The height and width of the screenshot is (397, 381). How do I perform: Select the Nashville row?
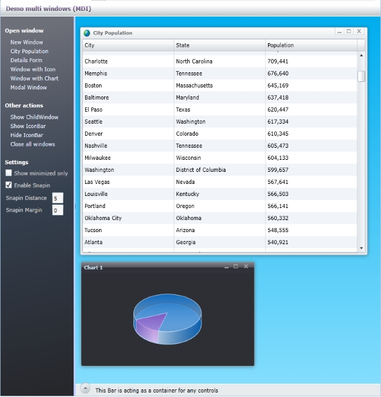tap(220, 146)
